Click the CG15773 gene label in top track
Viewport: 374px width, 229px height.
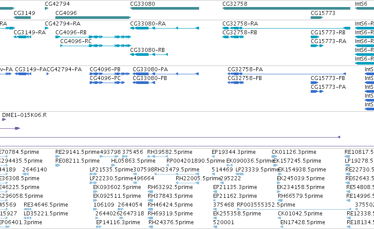(x=323, y=13)
